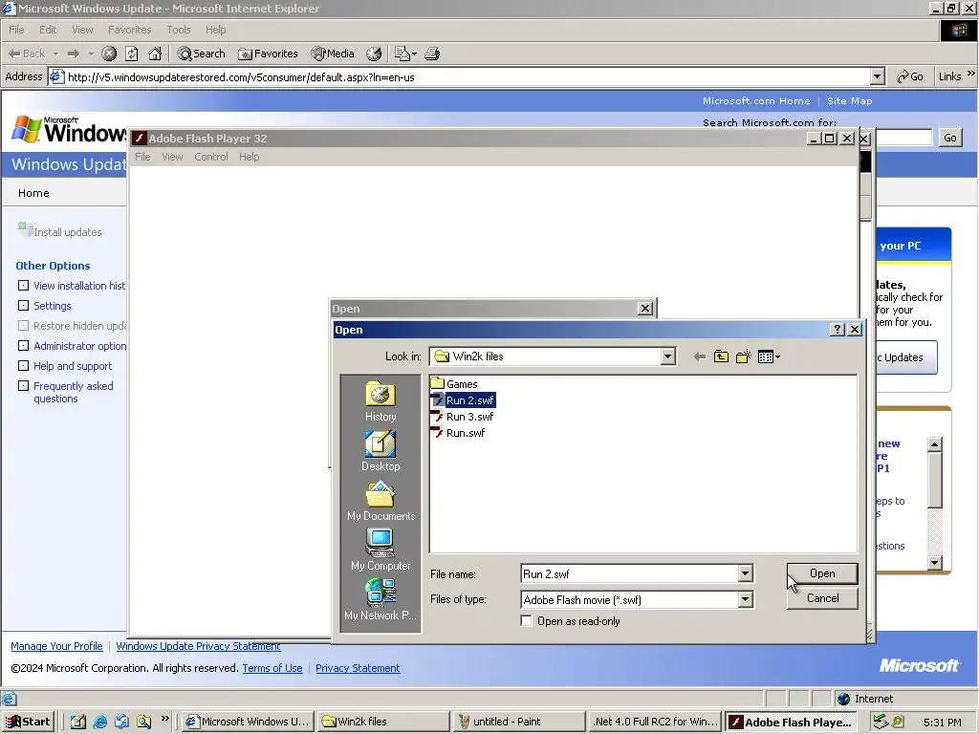Click scroll-down arrow of the news panel
Viewport: 979px width, 734px height.
click(935, 562)
